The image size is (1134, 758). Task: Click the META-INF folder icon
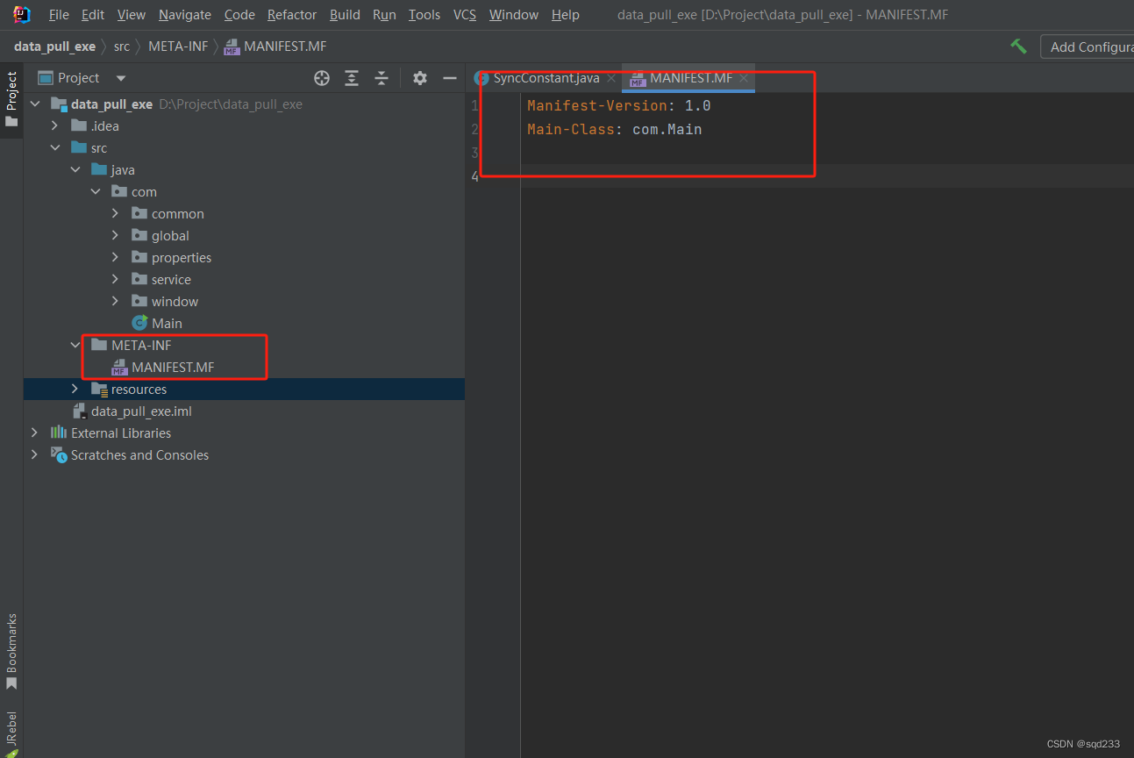click(x=99, y=345)
